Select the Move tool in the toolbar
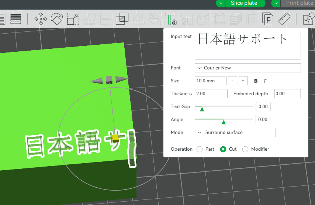 41,19
